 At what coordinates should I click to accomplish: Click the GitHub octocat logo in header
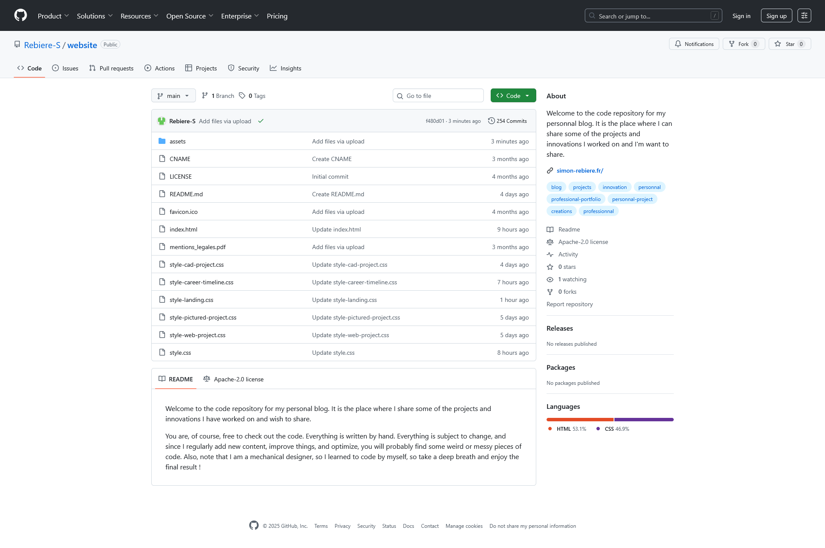tap(21, 15)
